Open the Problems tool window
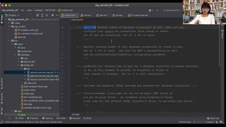Viewport: 226px width, 127px height. tap(33, 118)
